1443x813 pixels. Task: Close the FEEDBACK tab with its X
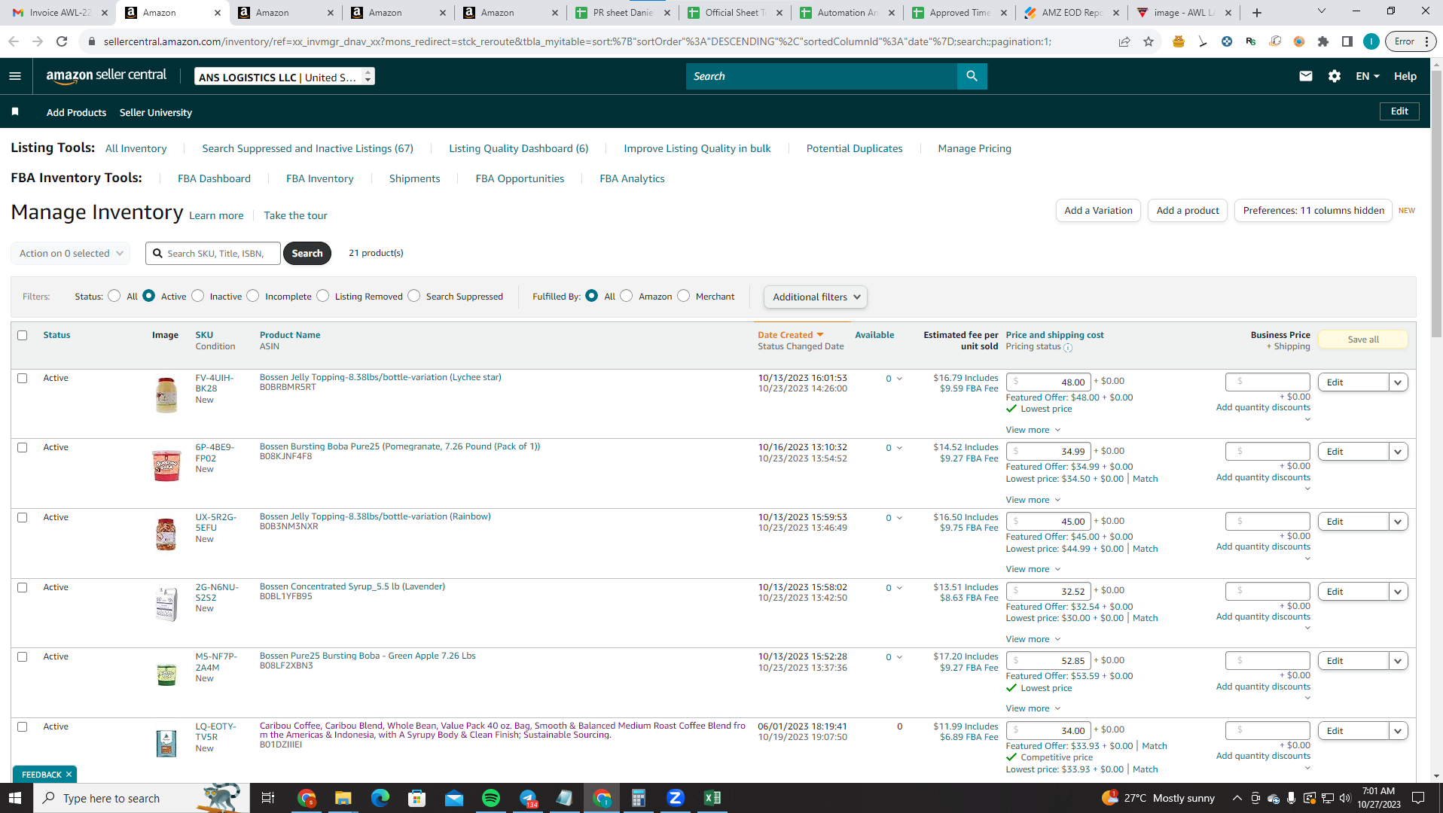pyautogui.click(x=69, y=775)
